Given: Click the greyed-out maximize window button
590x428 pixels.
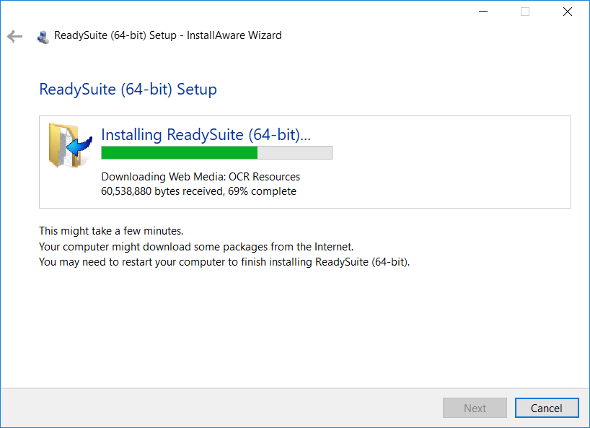Looking at the screenshot, I should coord(525,12).
